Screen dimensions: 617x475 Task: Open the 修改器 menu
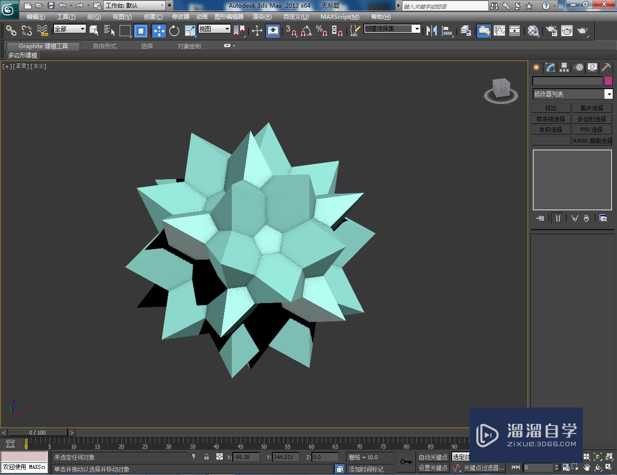click(181, 17)
